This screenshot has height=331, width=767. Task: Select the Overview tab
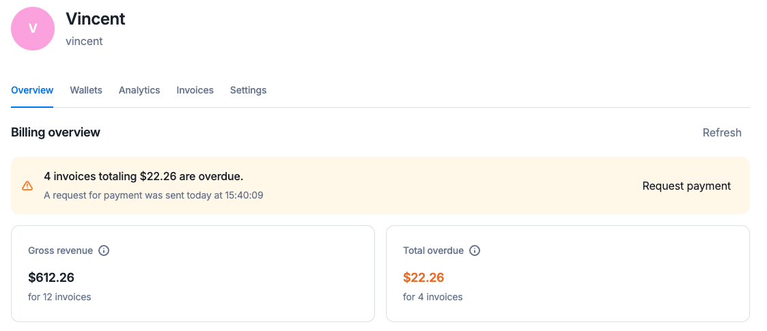pyautogui.click(x=32, y=90)
